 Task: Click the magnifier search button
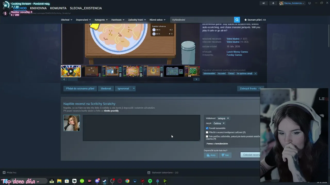(237, 20)
